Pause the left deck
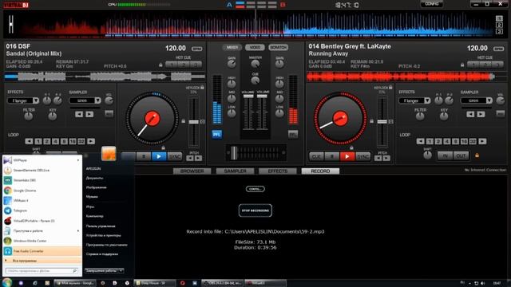 coord(144,156)
